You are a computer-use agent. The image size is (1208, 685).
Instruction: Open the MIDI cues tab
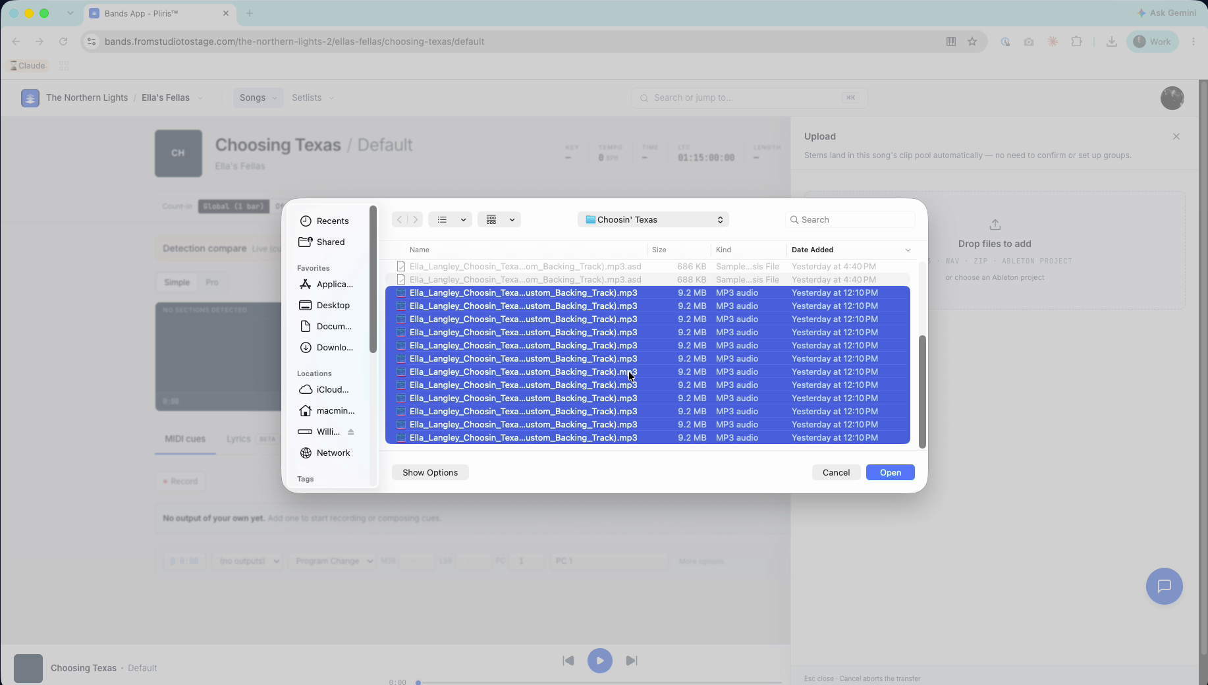click(x=185, y=439)
